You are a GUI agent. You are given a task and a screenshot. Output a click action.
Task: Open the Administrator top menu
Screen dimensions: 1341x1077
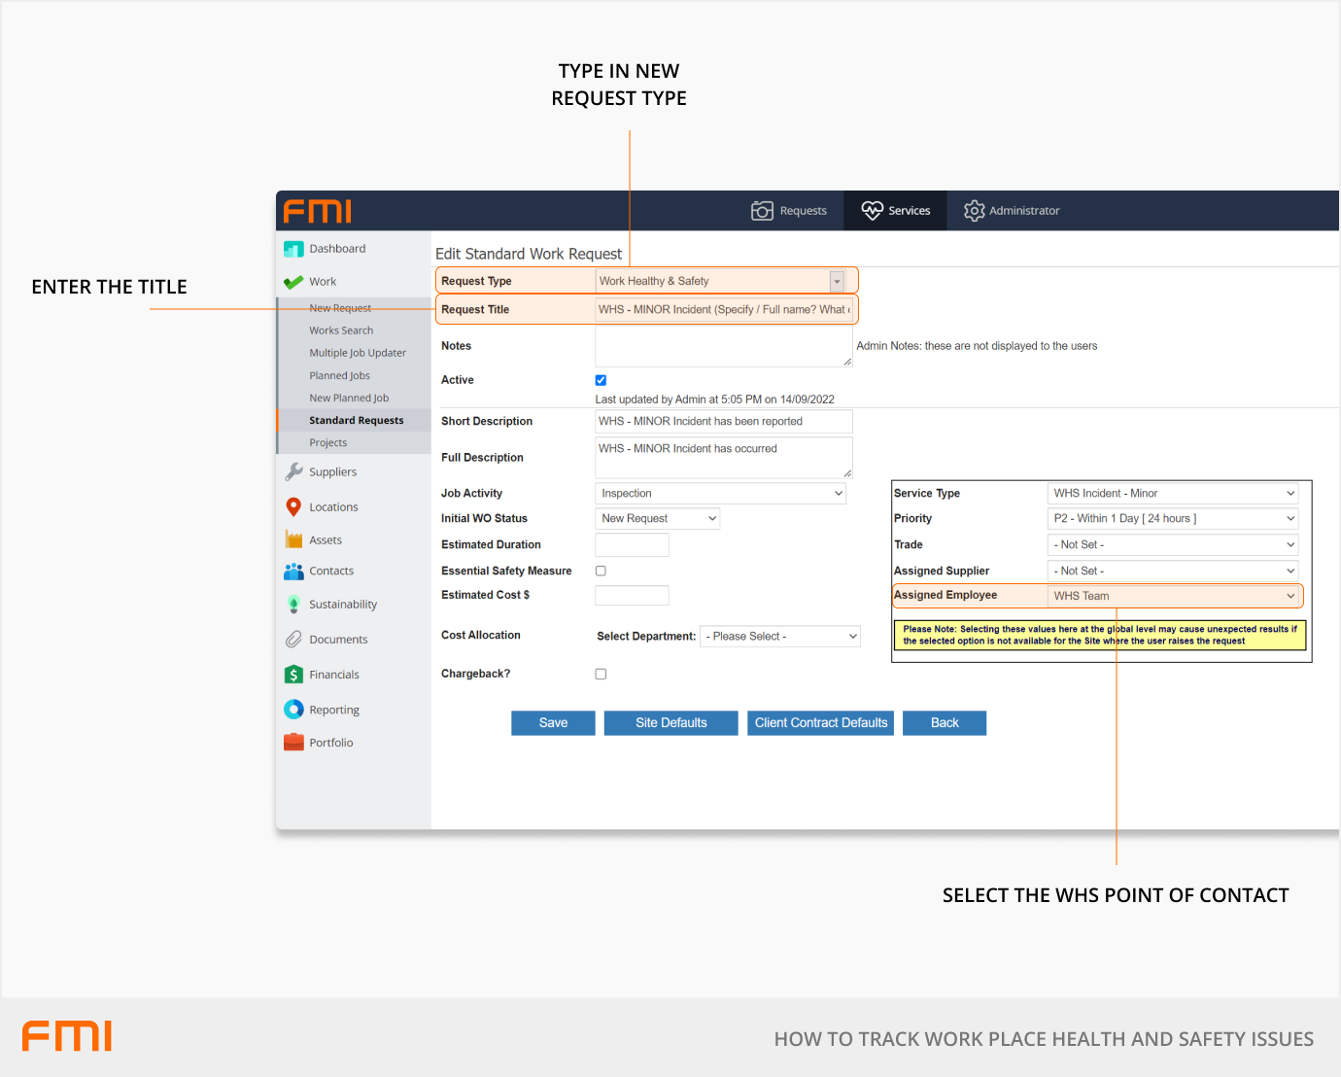(x=1012, y=211)
